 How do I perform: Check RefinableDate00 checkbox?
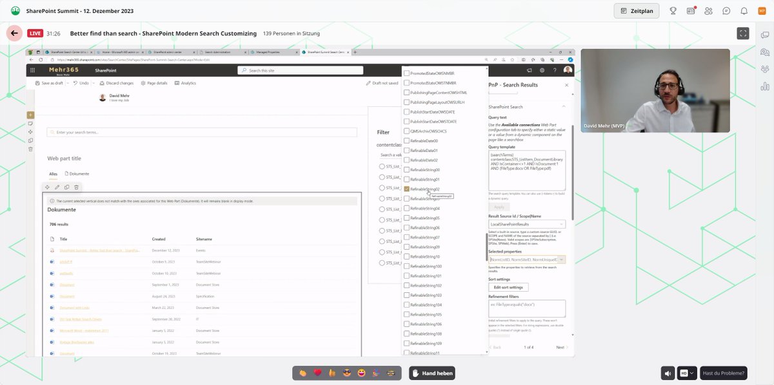[407, 141]
